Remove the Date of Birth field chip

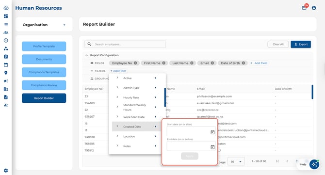click(x=244, y=63)
